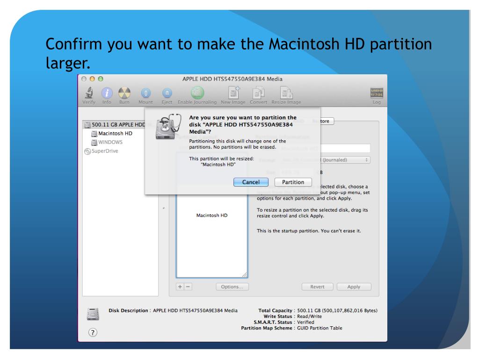Viewport: 479px width, 359px height.
Task: Click the green zoom window button
Action: click(100, 79)
